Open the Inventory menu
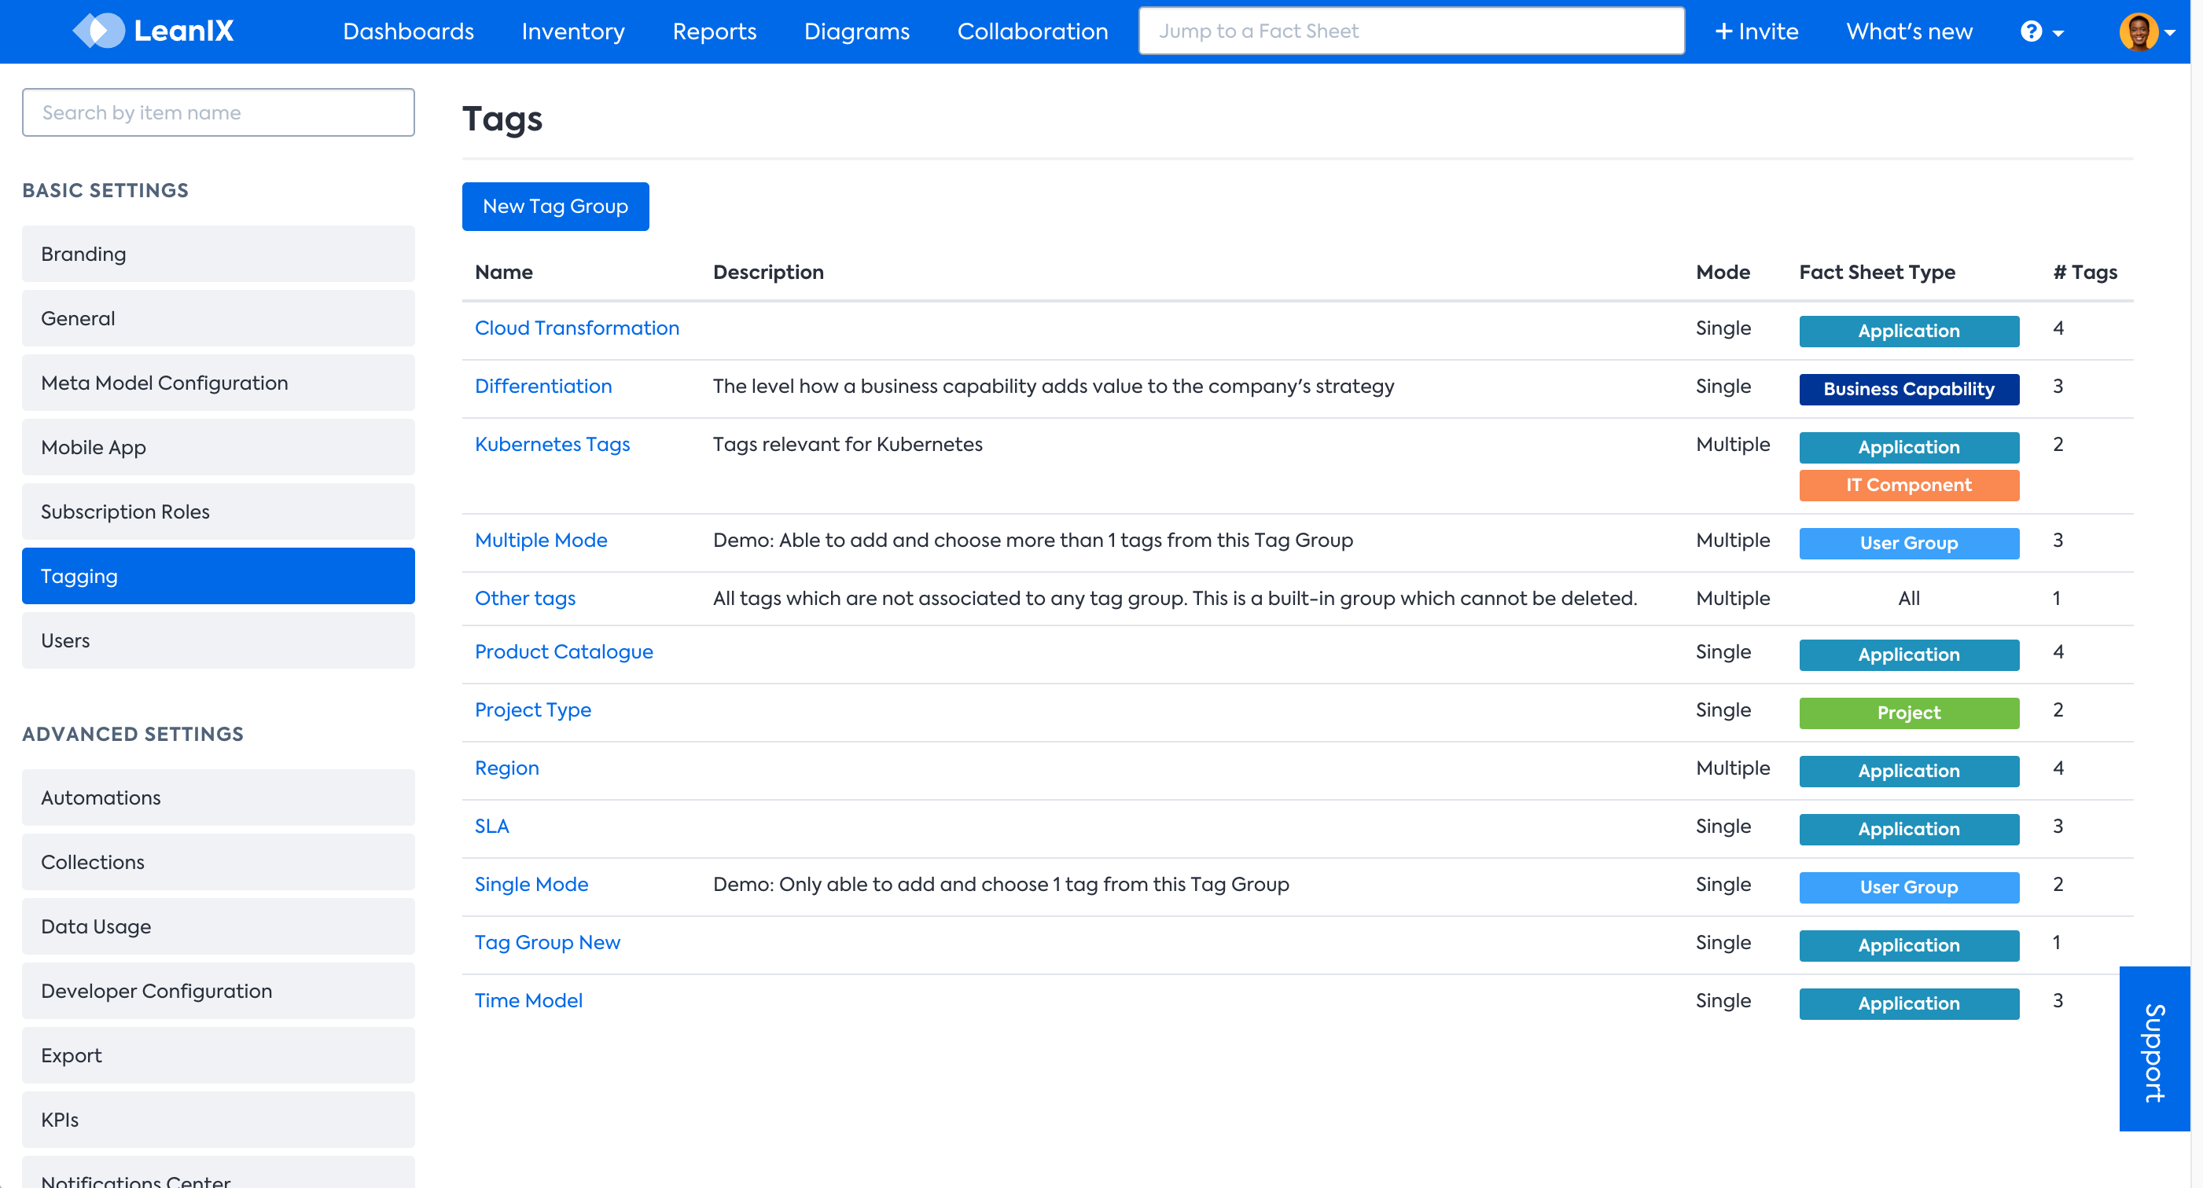 572,31
